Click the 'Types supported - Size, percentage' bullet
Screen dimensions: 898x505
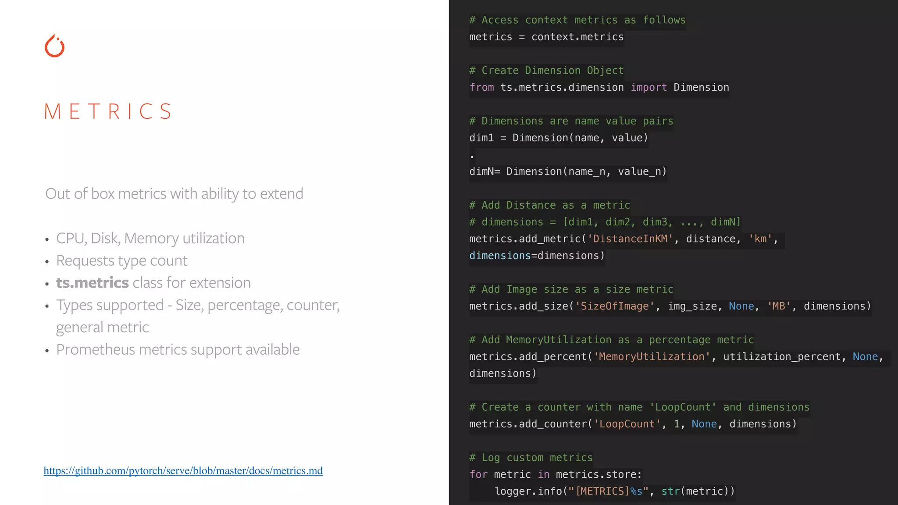pos(198,305)
